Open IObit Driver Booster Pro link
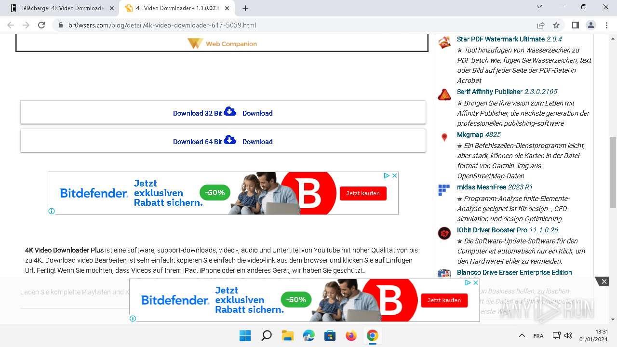Image resolution: width=617 pixels, height=347 pixels. click(508, 230)
